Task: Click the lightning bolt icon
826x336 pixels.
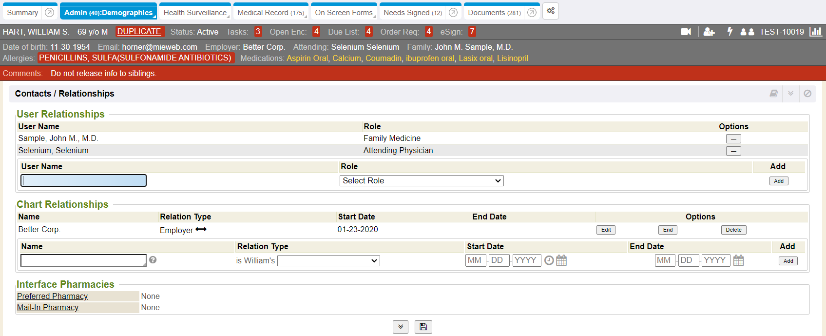Action: [x=730, y=32]
